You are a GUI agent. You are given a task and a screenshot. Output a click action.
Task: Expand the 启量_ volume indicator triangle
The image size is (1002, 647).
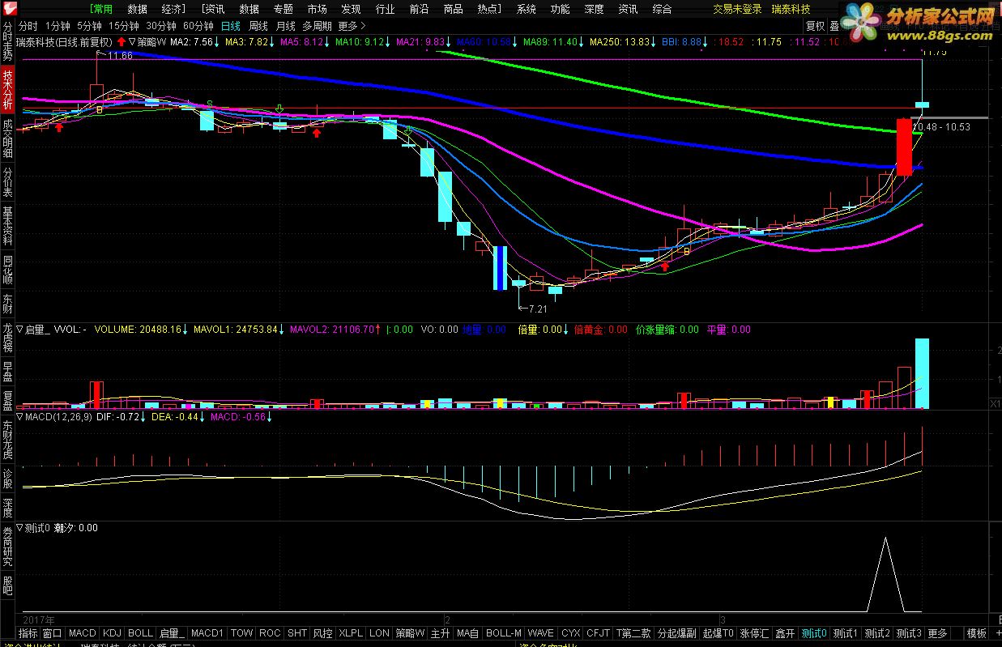20,330
